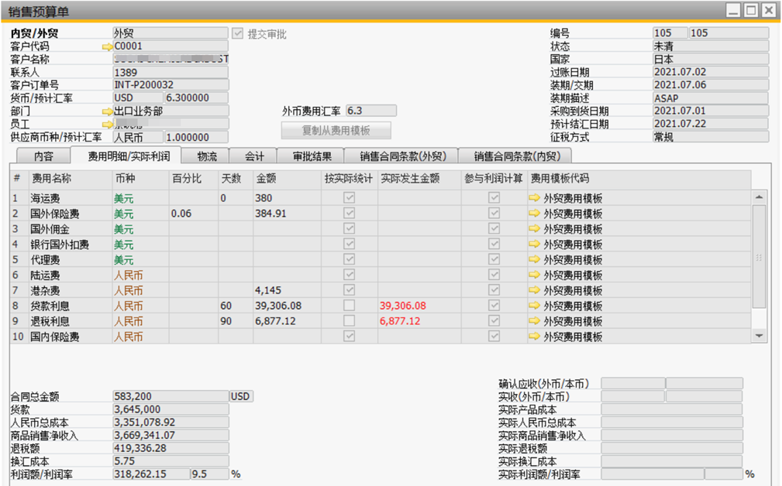The width and height of the screenshot is (782, 486).
Task: Switch to the 物流 tab
Action: 206,156
